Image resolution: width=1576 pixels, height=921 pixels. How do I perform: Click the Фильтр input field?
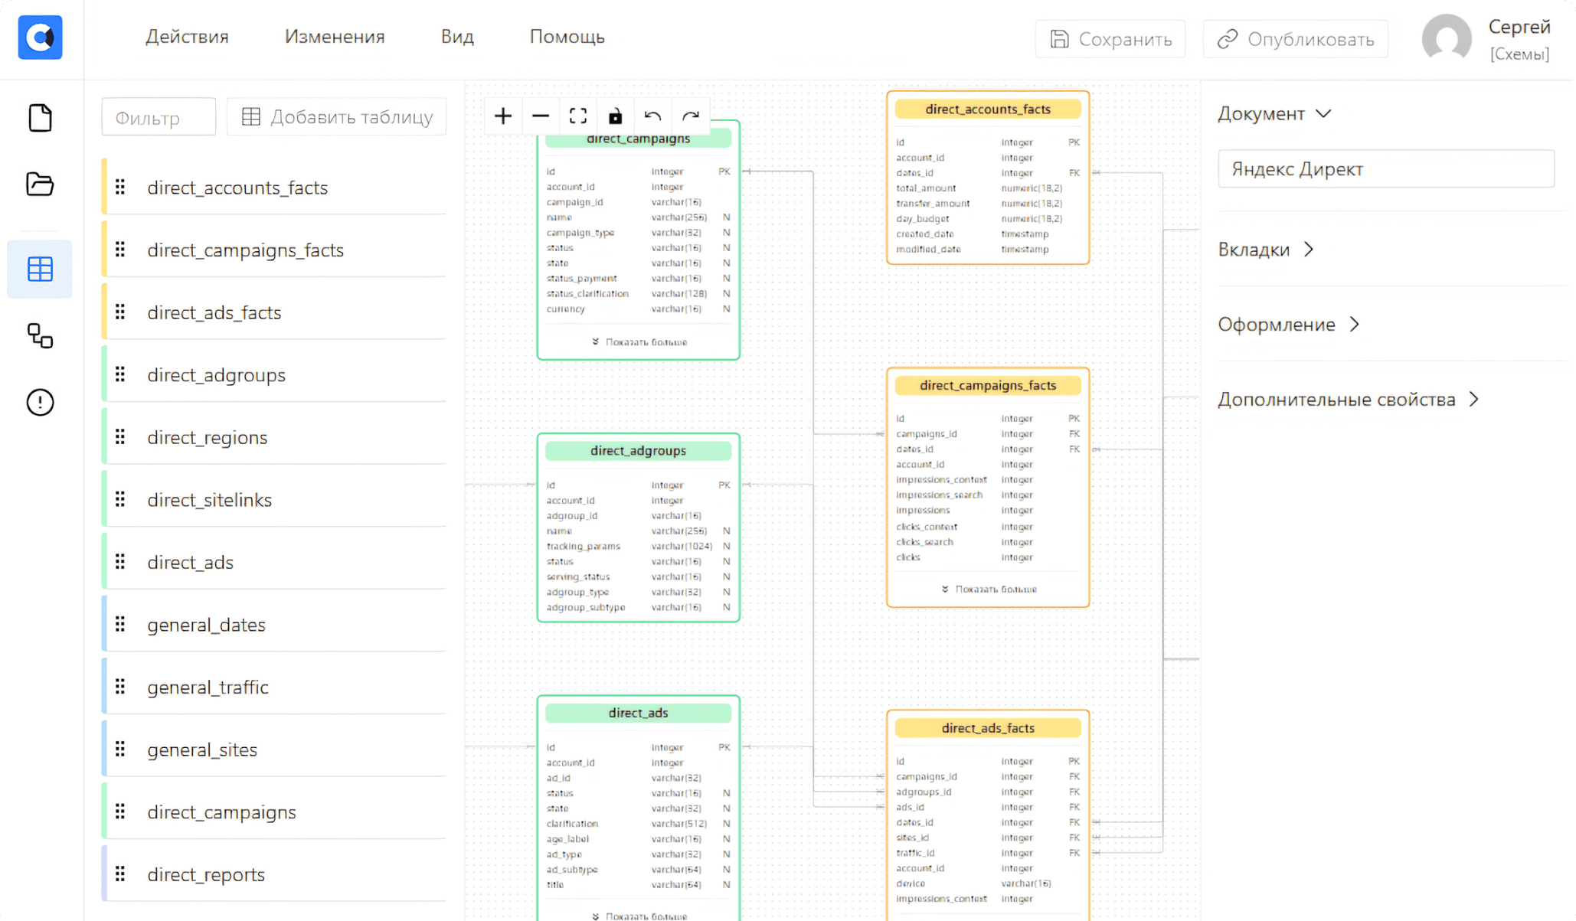[159, 118]
